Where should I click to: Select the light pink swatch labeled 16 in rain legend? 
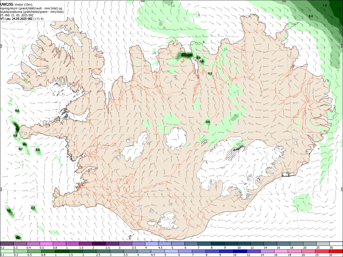[281, 251]
